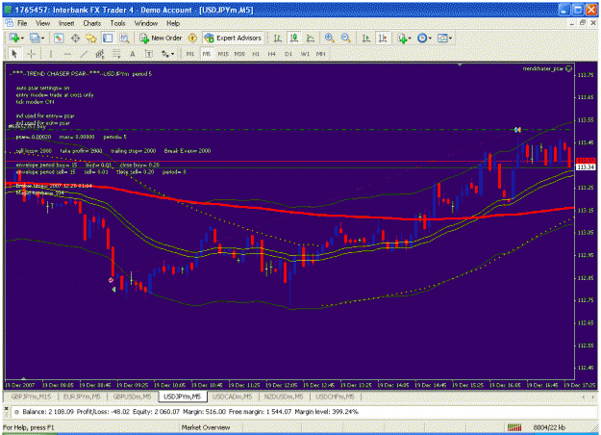Open the Strategy Tester magnifier icon

click(124, 38)
